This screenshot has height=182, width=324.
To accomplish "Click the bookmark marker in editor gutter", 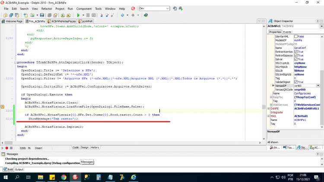I will (3, 107).
